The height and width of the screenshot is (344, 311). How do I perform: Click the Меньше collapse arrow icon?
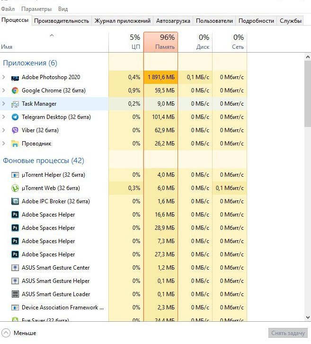pos(6,333)
